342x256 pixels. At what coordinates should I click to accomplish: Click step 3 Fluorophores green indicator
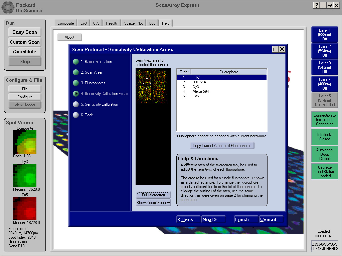(76, 83)
